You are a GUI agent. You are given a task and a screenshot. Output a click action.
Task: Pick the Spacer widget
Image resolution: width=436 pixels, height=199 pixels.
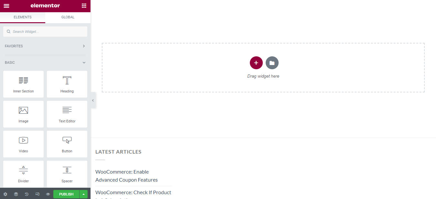[67, 174]
